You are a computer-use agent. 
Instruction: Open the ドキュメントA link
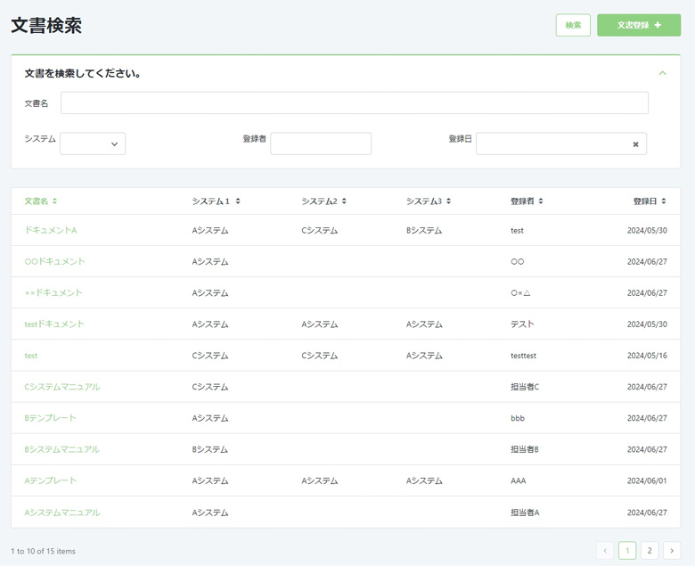tap(51, 230)
